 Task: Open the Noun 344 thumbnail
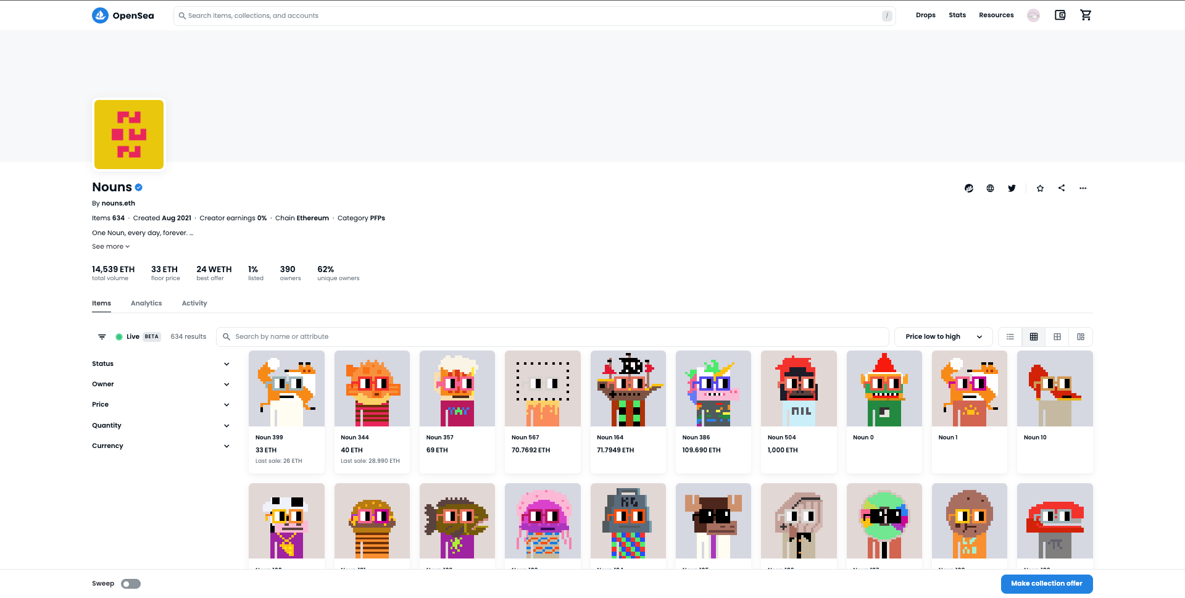[x=372, y=389]
